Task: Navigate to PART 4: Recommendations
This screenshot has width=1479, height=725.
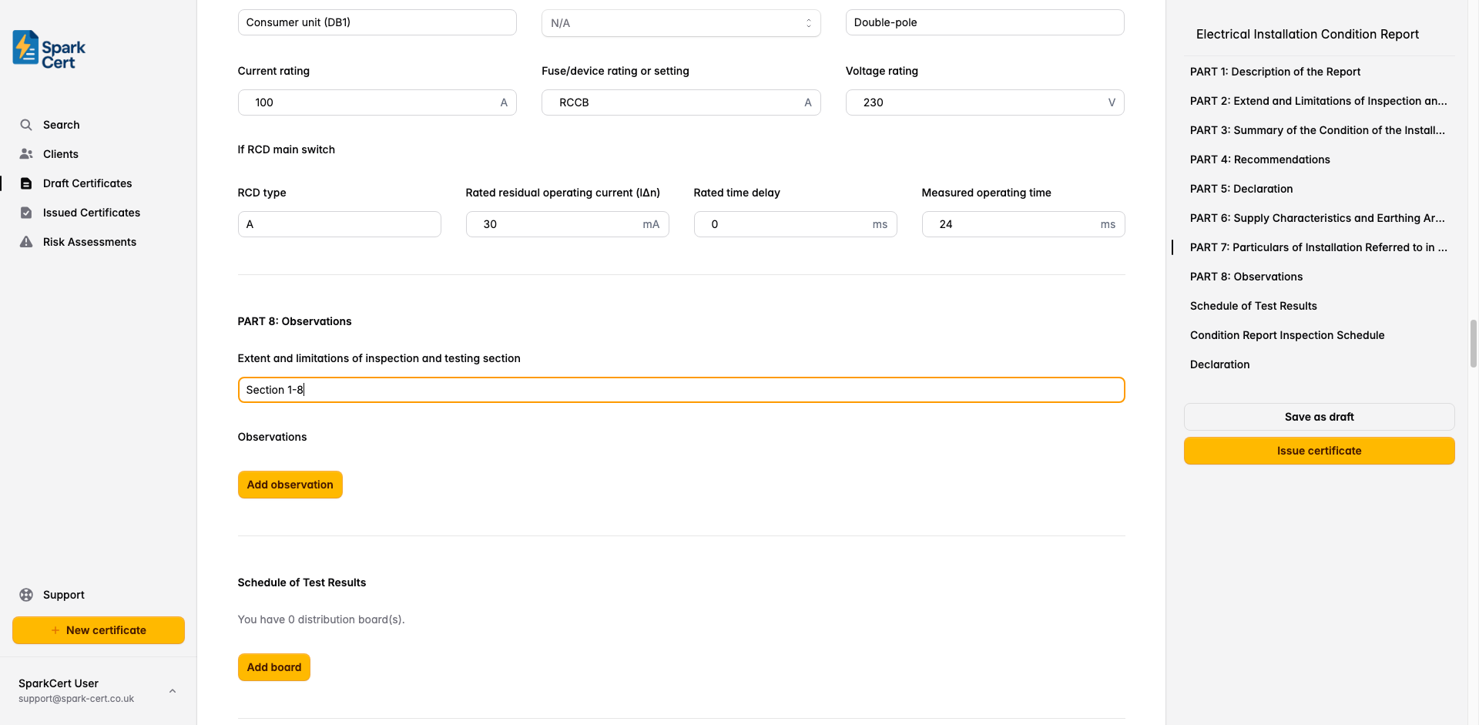Action: coord(1260,159)
